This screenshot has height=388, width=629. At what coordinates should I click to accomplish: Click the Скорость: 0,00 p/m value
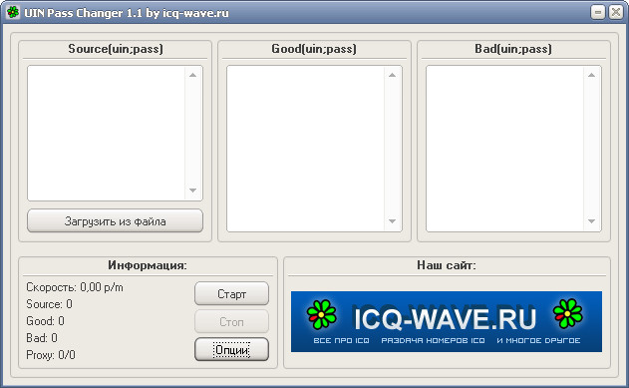75,287
